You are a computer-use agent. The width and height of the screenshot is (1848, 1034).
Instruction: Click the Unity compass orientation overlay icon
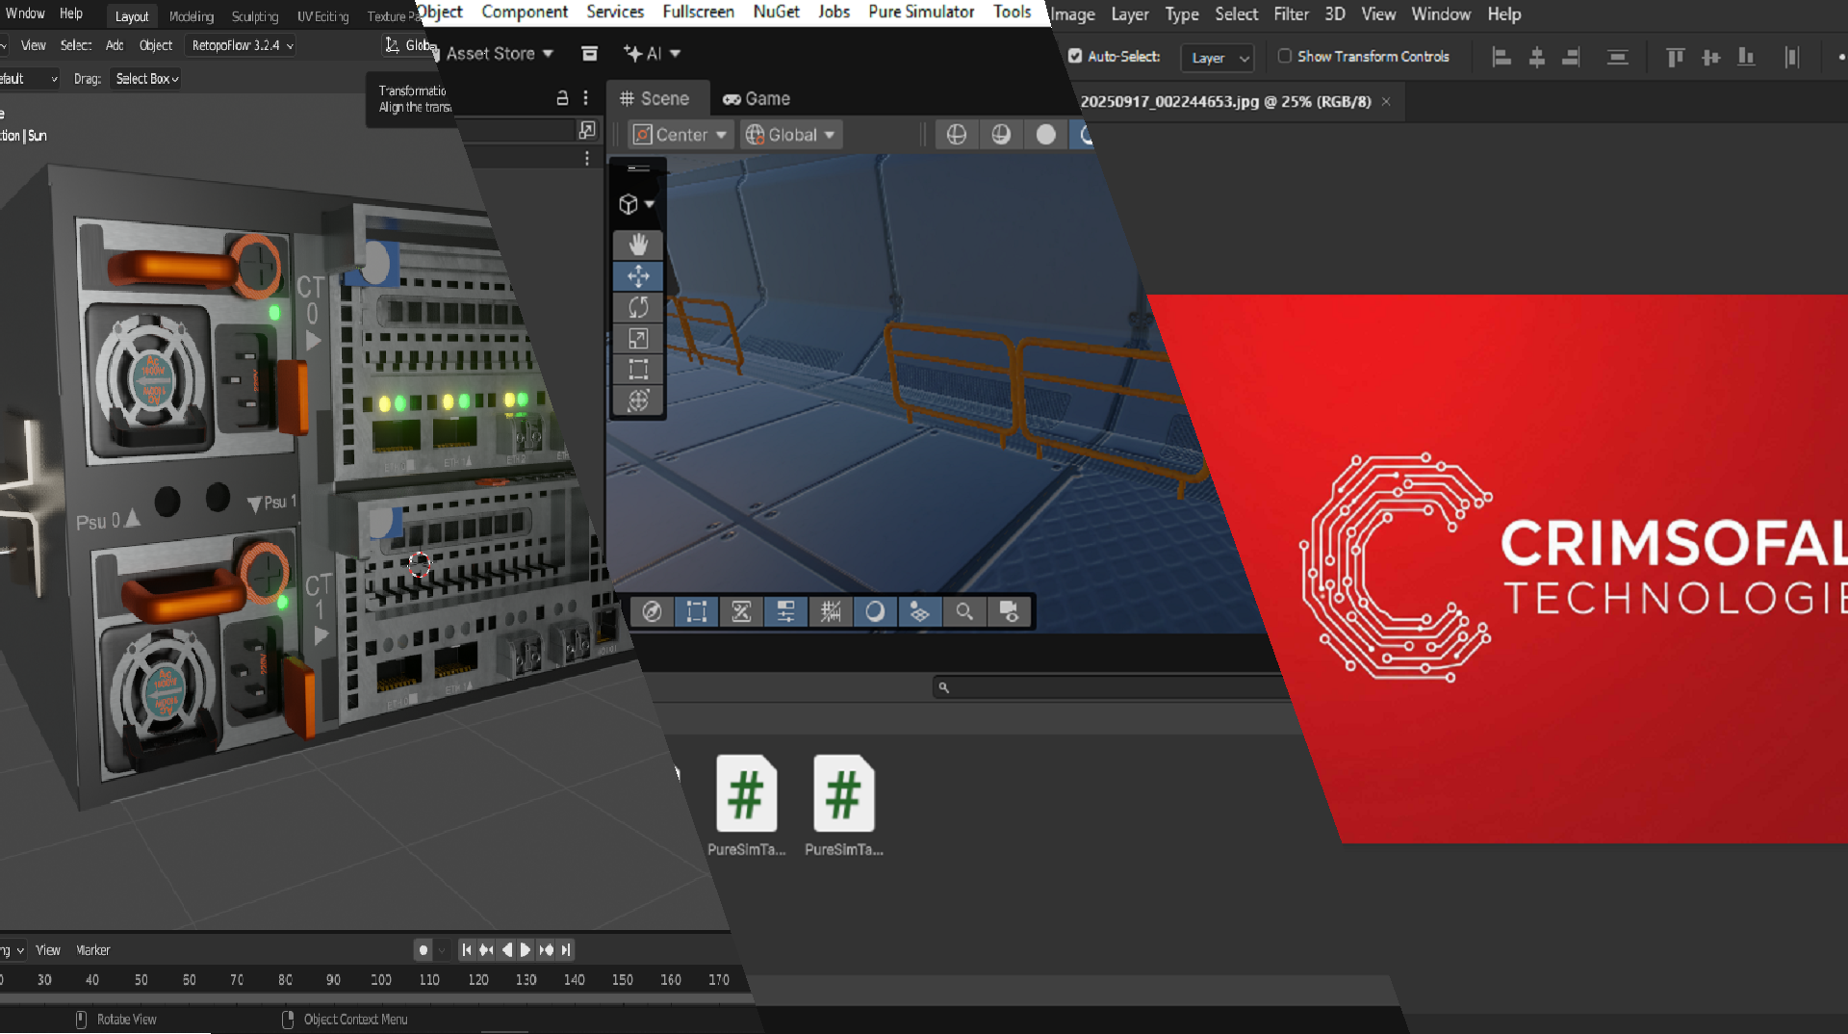point(652,612)
